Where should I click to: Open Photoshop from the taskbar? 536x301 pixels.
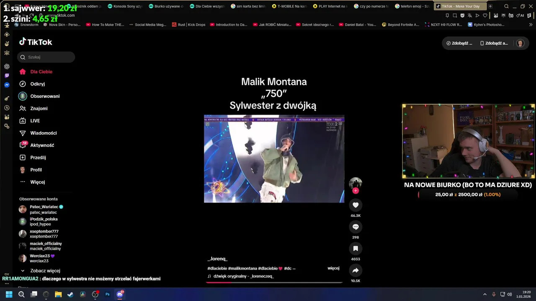pos(107,294)
